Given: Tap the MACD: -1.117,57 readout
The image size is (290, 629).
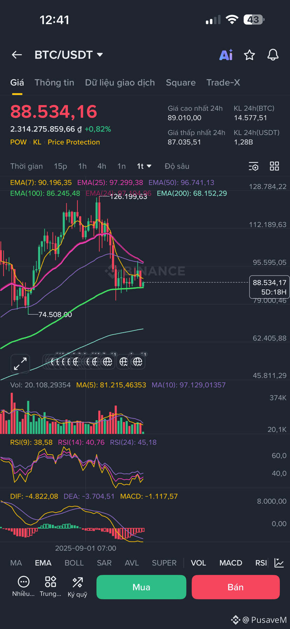Looking at the screenshot, I should click(x=149, y=496).
